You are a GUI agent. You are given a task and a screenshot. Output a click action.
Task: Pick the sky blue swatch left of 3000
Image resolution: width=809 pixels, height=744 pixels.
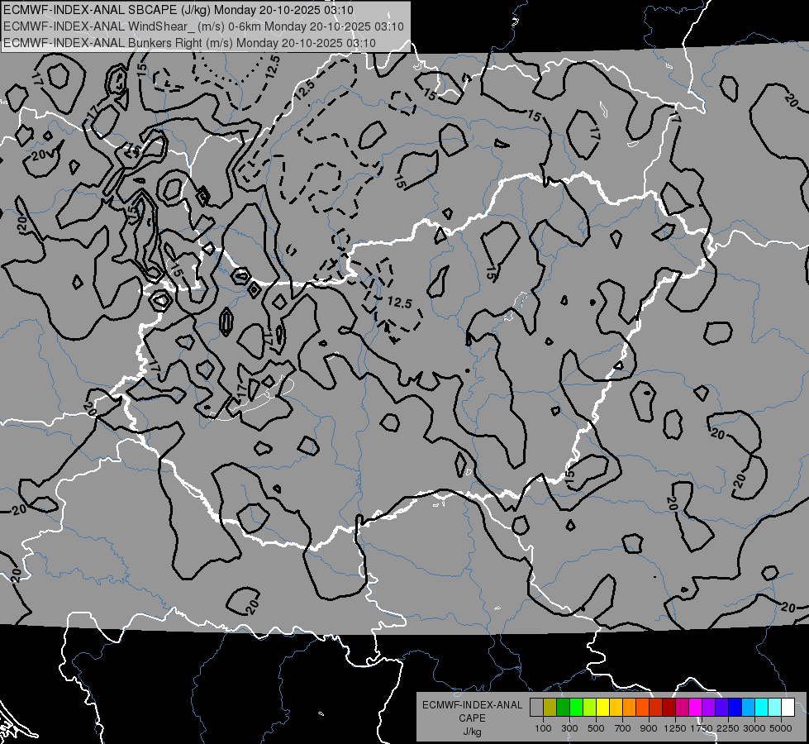748,708
